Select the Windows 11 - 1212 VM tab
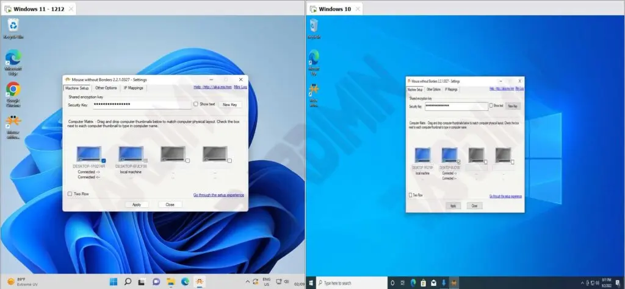This screenshot has height=289, width=625. point(38,9)
